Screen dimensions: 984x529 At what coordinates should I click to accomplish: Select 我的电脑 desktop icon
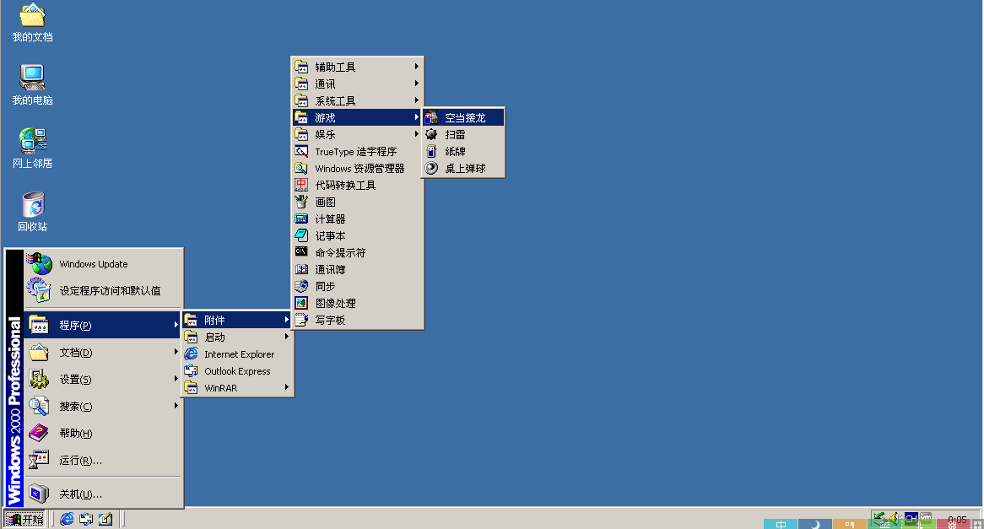(33, 85)
